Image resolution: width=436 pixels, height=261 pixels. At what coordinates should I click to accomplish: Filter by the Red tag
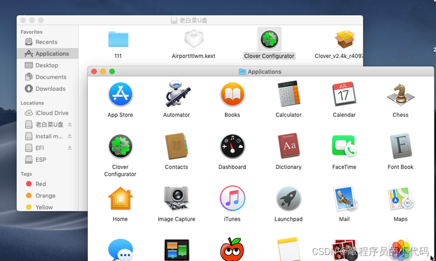36,184
